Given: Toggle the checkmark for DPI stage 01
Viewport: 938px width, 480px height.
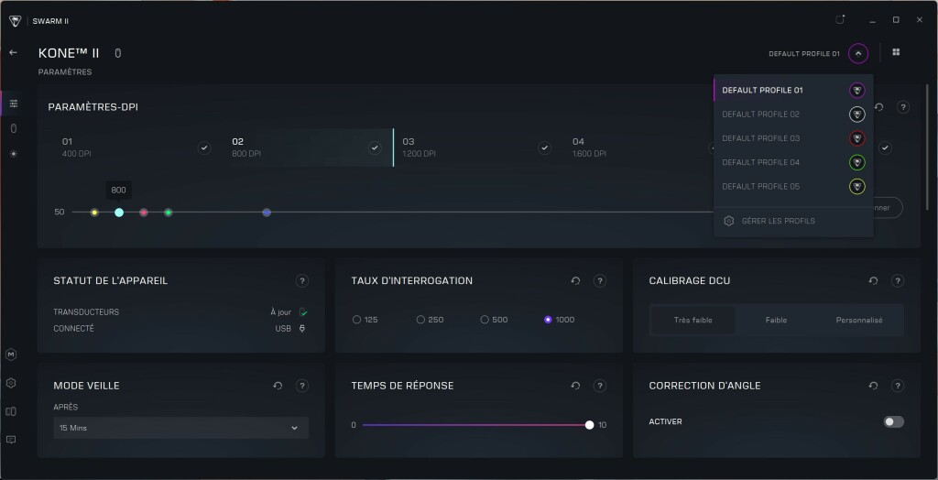Looking at the screenshot, I should pyautogui.click(x=204, y=147).
